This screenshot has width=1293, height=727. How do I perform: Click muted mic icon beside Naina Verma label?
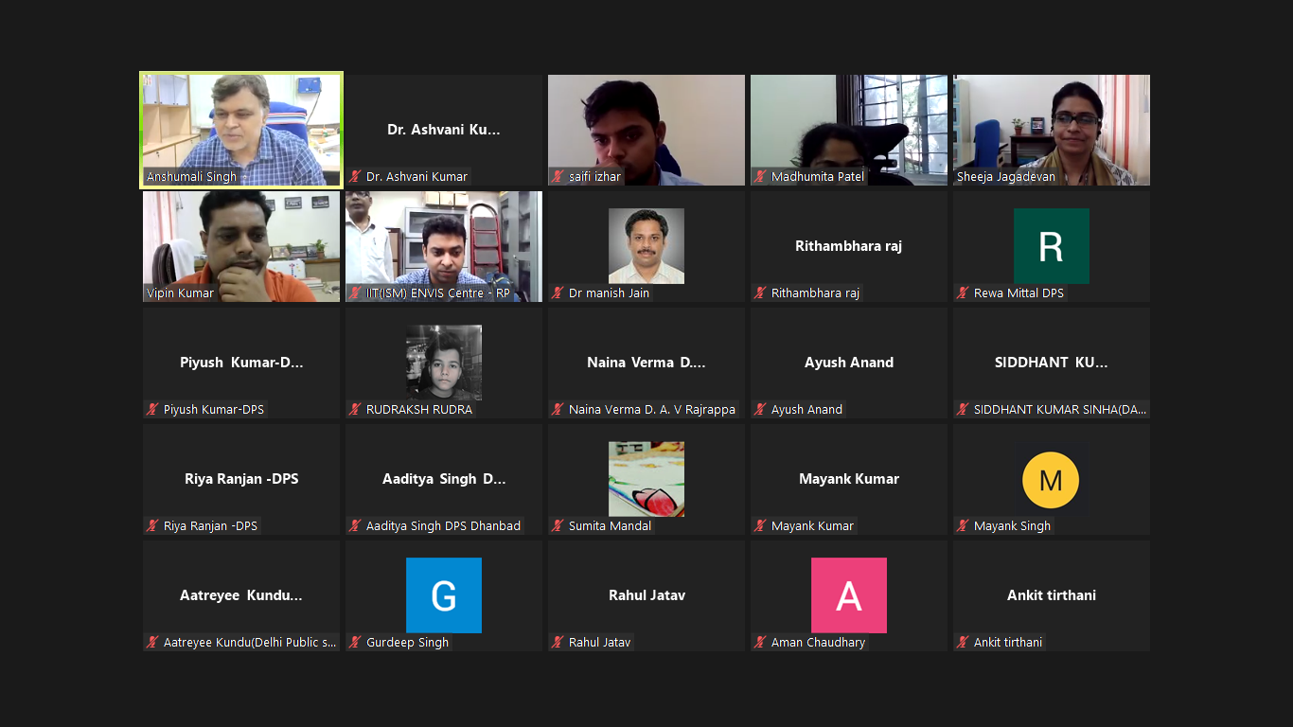558,410
